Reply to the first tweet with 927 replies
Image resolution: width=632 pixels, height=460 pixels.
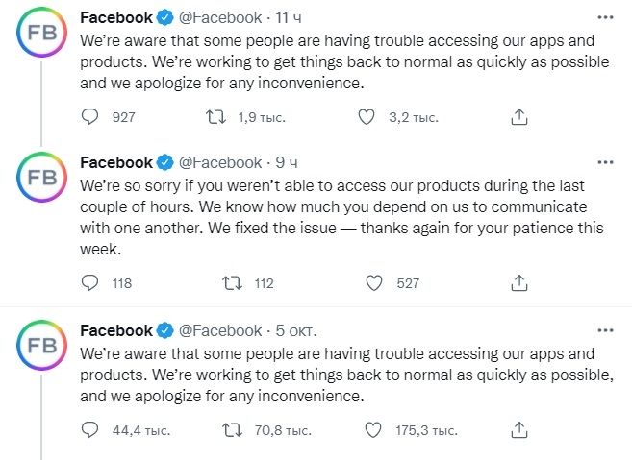point(89,117)
